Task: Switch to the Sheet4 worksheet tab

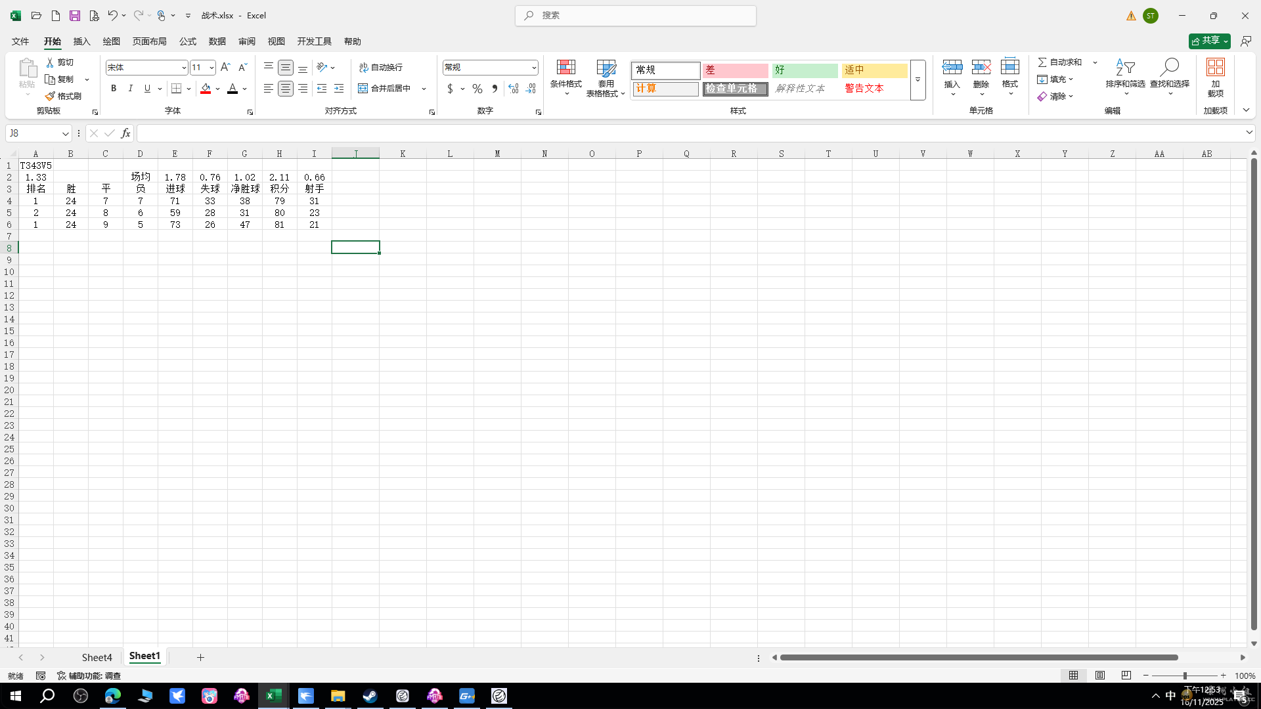Action: pyautogui.click(x=97, y=657)
